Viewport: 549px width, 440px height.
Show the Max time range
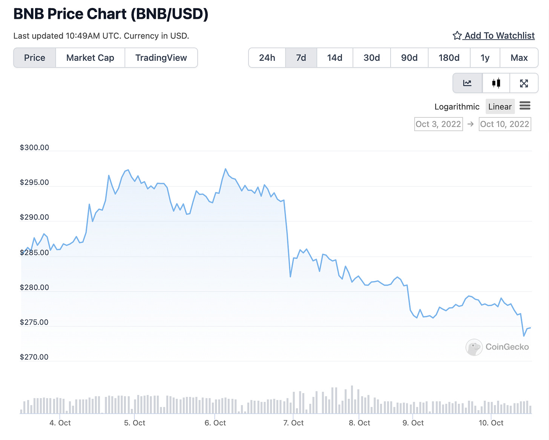(519, 58)
